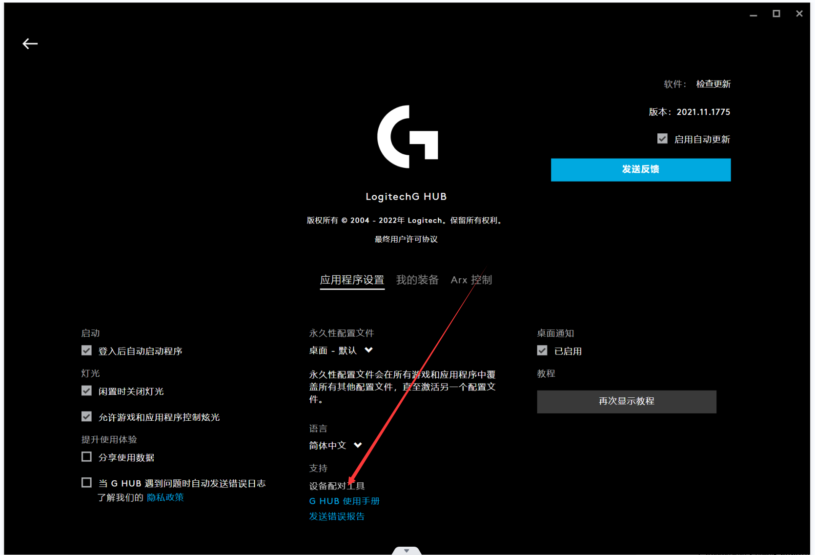815x555 pixels.
Task: Toggle 启用自动更新 checkbox
Action: coord(662,139)
